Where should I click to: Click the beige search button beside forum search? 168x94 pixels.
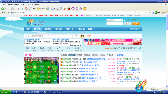click(82, 36)
